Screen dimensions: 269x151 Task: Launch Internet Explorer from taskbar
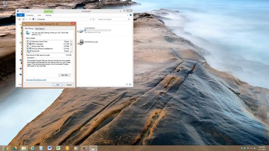(32, 148)
